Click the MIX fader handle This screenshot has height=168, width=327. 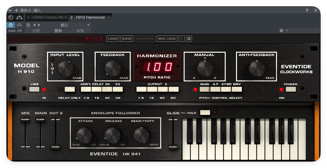point(25,120)
